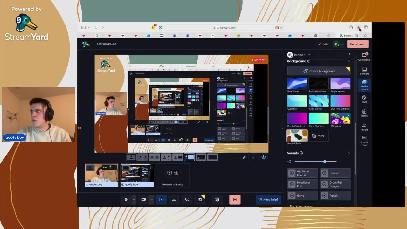Click the Background help question icon
The width and height of the screenshot is (407, 229).
(x=309, y=61)
